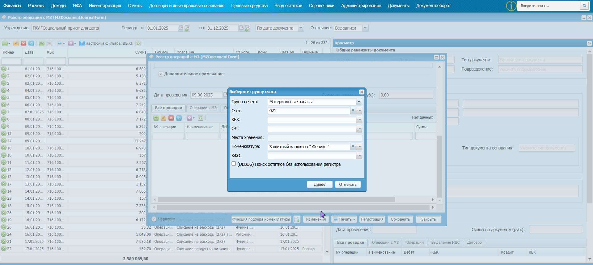Clear the Счет field with the X icon
This screenshot has height=265, width=593.
[353, 110]
